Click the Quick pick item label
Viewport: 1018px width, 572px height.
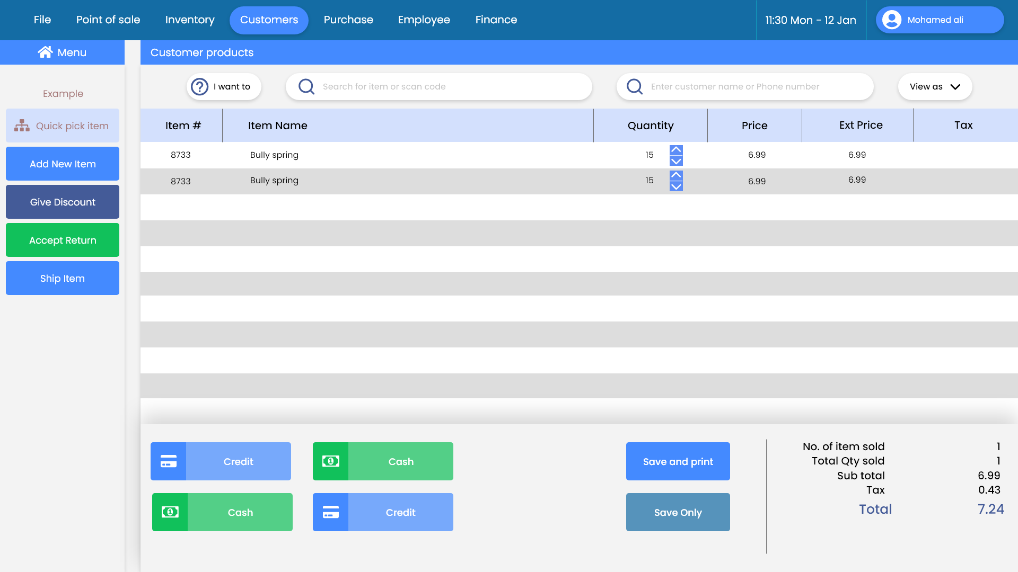pos(72,126)
